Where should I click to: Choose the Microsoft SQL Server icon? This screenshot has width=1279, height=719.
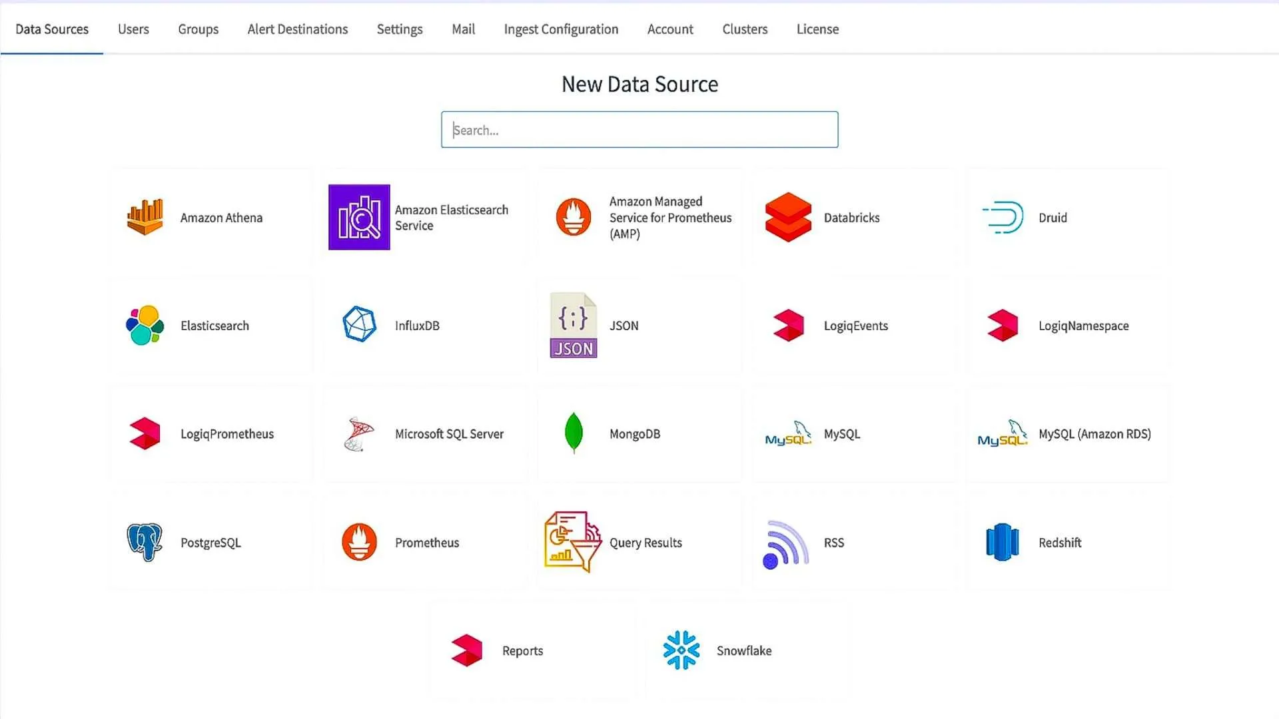click(x=359, y=434)
